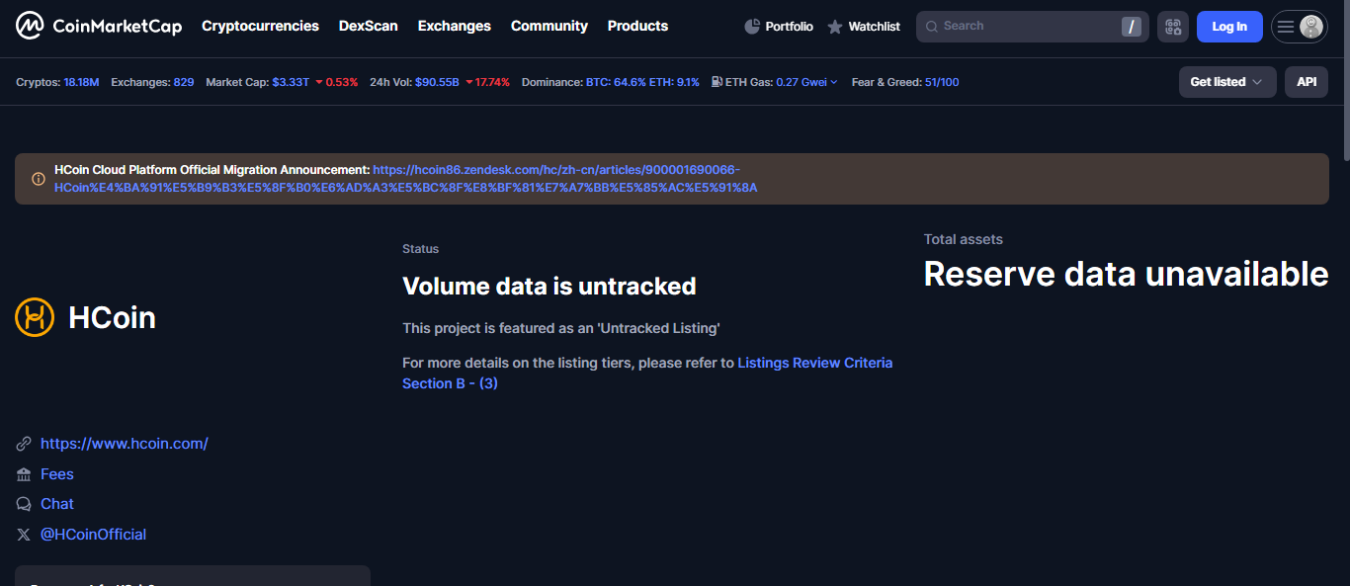Click the Cryptos 18.18M count
Screen dimensions: 1350x586
tap(81, 82)
